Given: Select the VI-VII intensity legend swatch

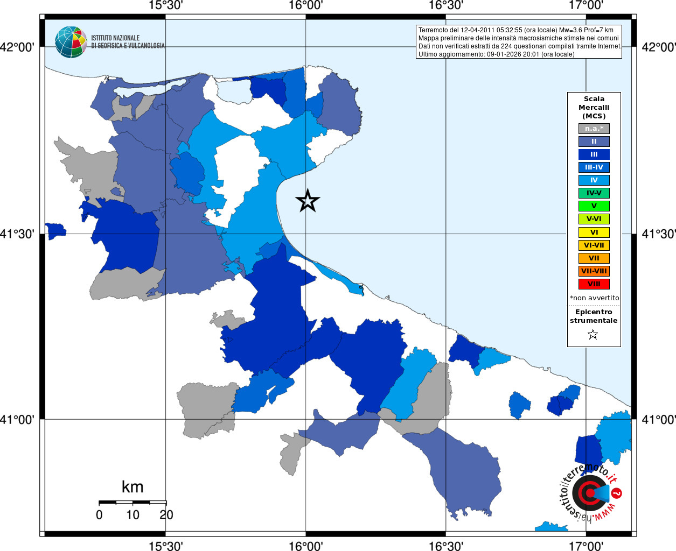Looking at the screenshot, I should [x=594, y=245].
